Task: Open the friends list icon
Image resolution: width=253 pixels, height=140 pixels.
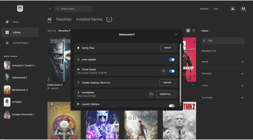Action: [233, 9]
